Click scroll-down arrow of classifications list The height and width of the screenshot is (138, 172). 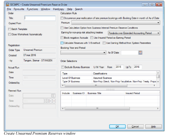click(158, 82)
